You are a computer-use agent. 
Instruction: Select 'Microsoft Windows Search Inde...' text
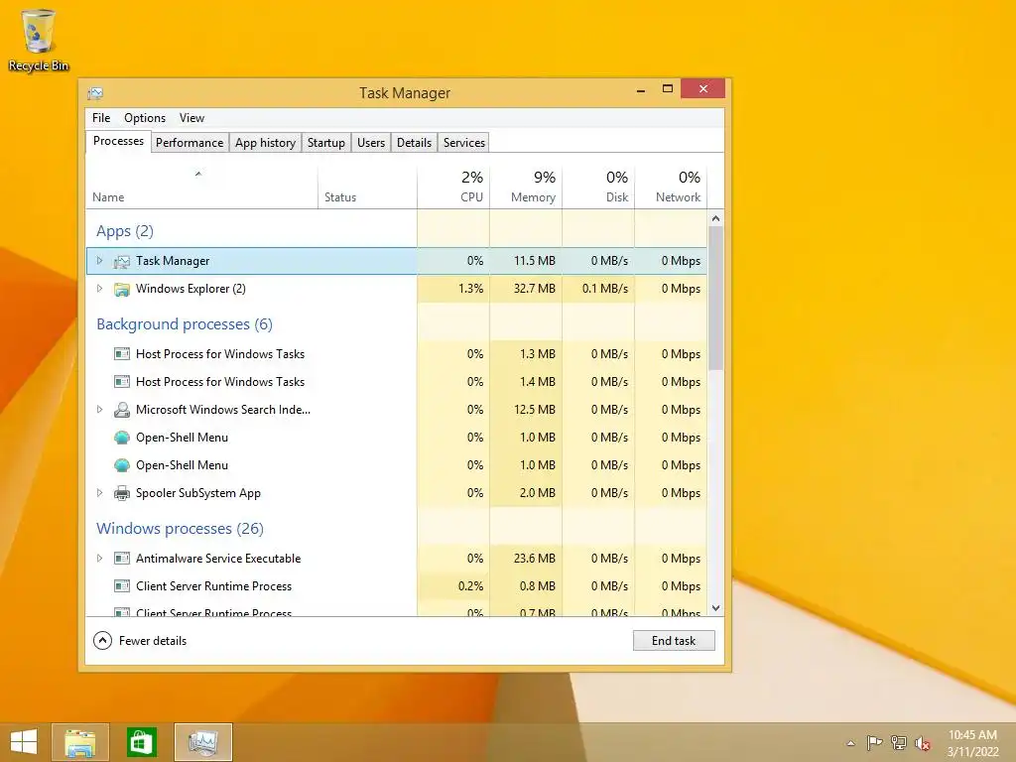tap(223, 410)
